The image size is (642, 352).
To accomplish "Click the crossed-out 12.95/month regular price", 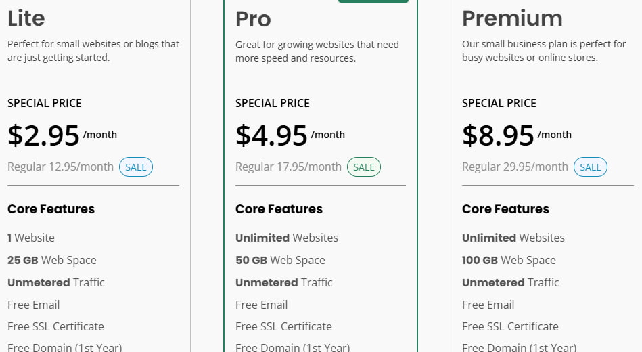I will (81, 167).
